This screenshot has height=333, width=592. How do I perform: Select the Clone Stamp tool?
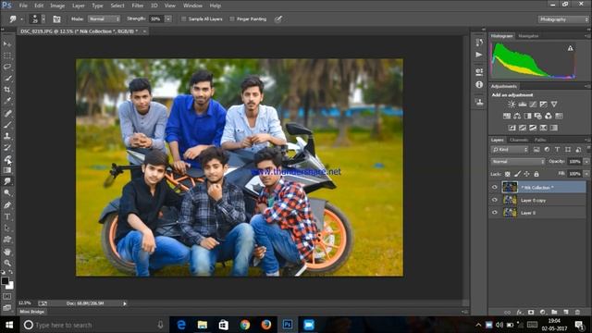[7, 136]
